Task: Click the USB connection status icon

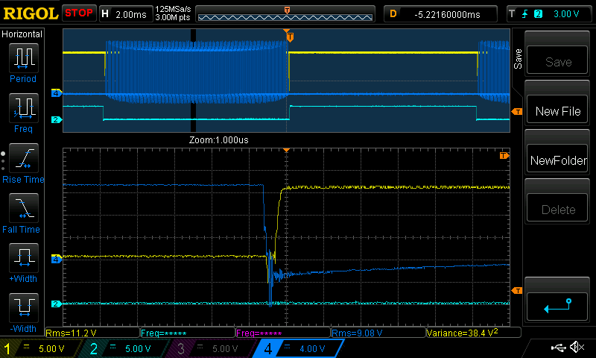Action: click(x=557, y=348)
